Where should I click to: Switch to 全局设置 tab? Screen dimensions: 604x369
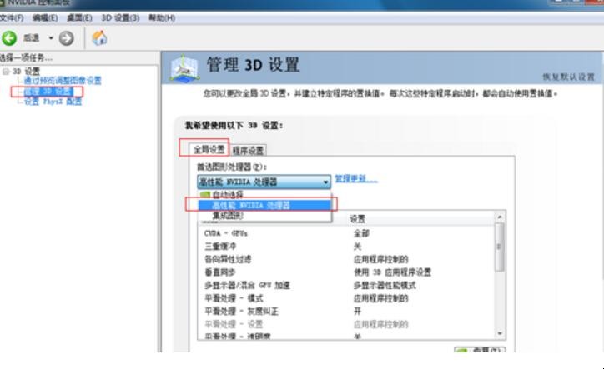209,150
